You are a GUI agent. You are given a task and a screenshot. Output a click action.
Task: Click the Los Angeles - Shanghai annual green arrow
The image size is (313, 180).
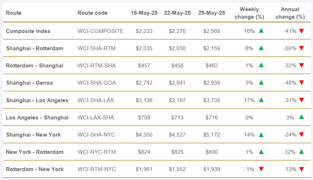302,117
